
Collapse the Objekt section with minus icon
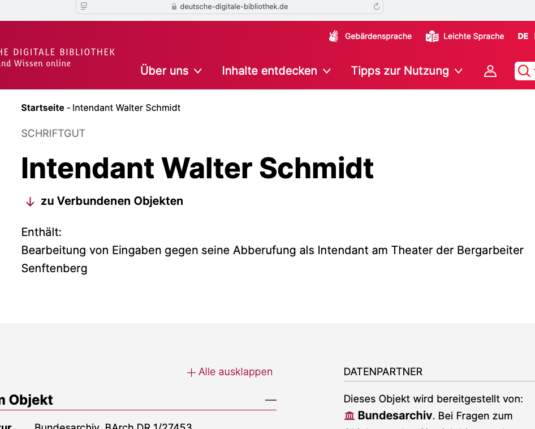(x=271, y=400)
